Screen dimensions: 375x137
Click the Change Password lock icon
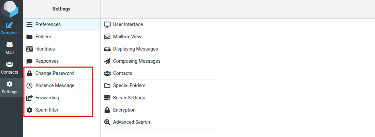tap(29, 73)
